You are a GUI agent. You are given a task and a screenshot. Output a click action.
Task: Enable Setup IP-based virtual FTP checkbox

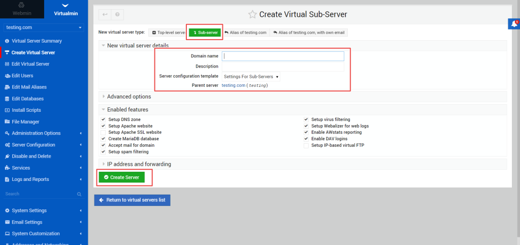306,145
